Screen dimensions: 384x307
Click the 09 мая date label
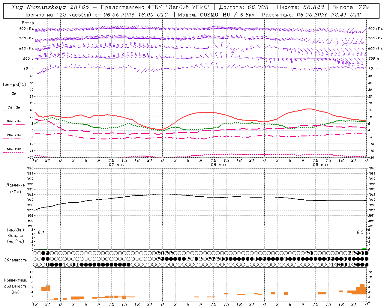tap(320, 165)
